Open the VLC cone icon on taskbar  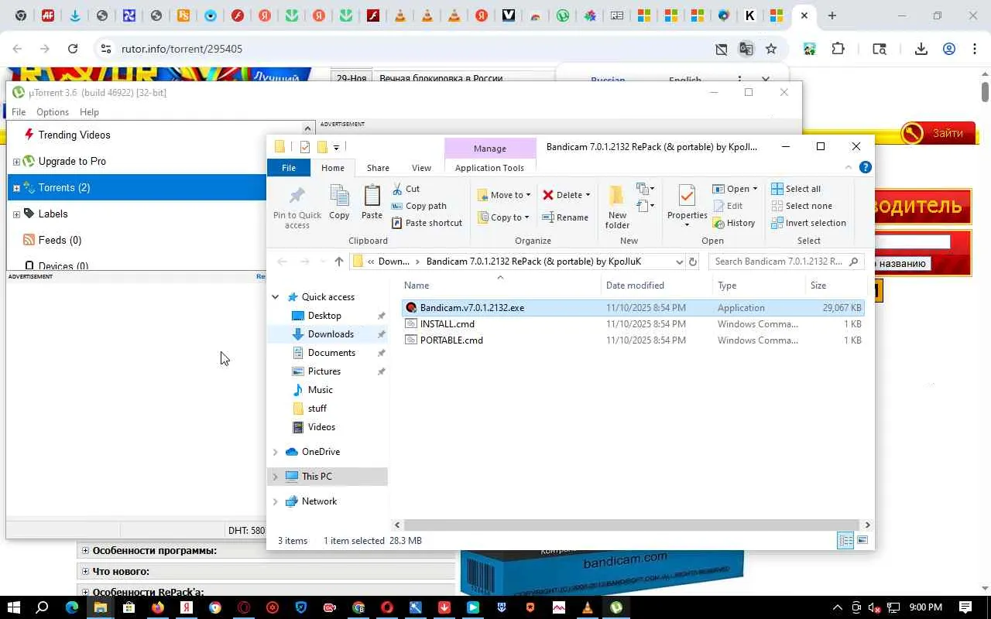588,607
